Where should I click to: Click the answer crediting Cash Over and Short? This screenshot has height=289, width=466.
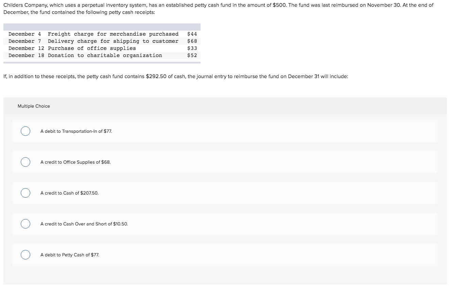point(84,223)
